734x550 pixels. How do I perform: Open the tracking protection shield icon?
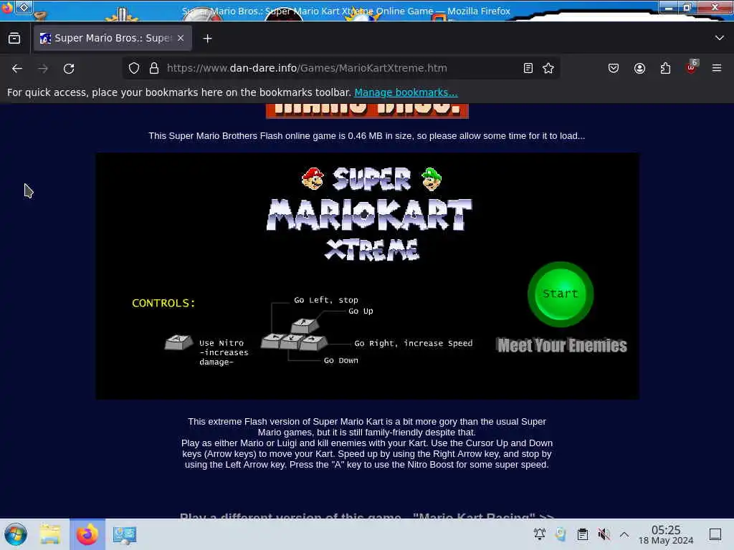click(134, 68)
